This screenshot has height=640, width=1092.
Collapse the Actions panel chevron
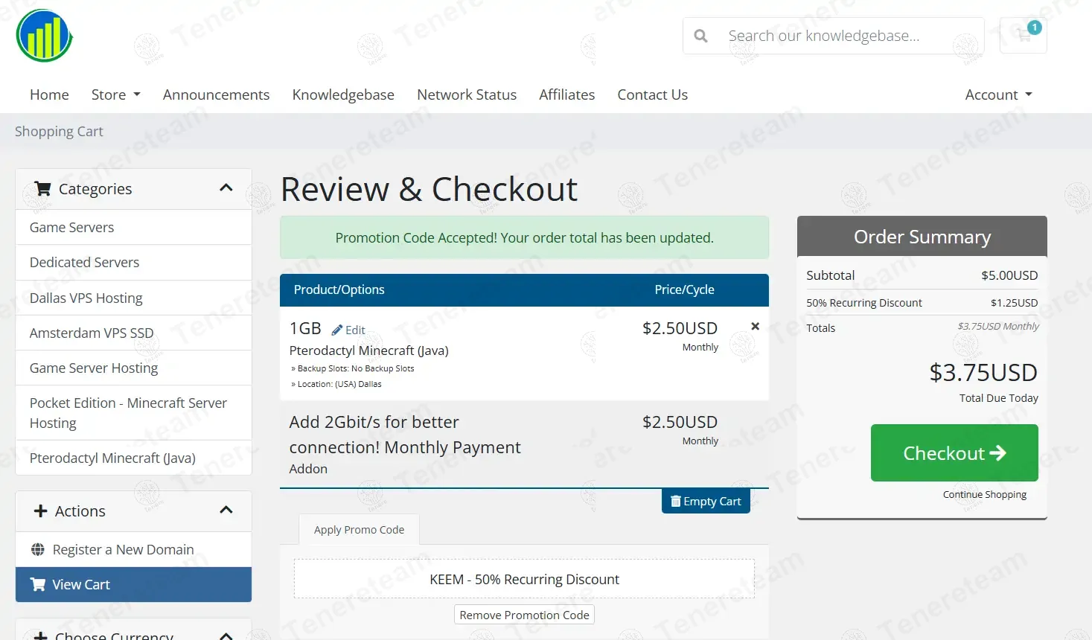(x=226, y=511)
